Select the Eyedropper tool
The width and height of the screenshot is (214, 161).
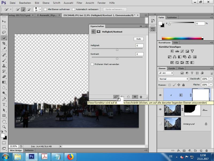4,49
